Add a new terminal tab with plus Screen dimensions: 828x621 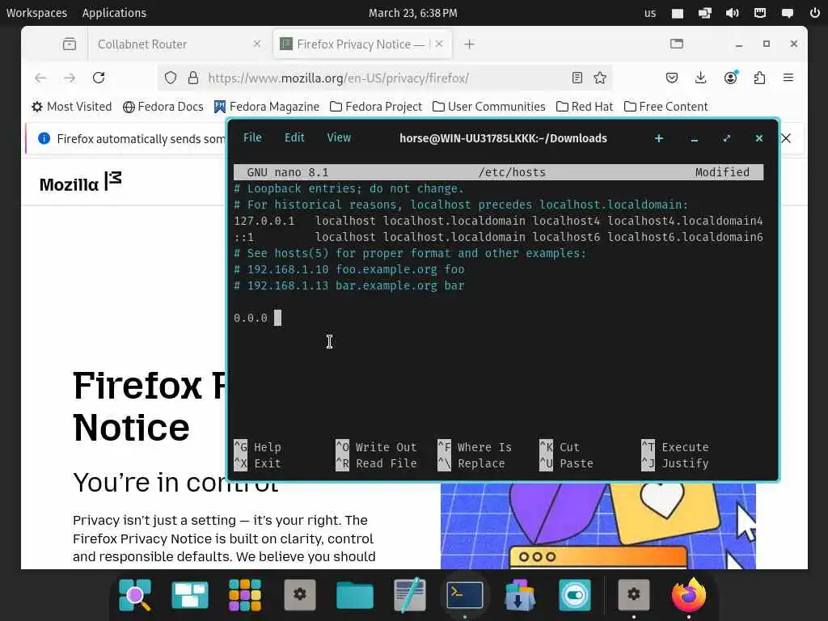pos(658,138)
